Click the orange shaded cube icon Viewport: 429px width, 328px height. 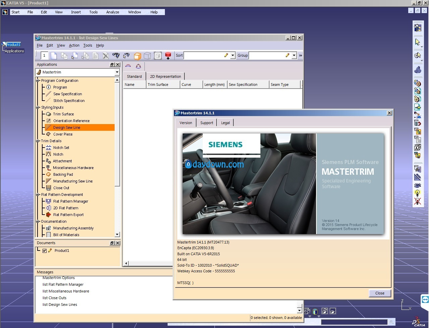coord(137,56)
